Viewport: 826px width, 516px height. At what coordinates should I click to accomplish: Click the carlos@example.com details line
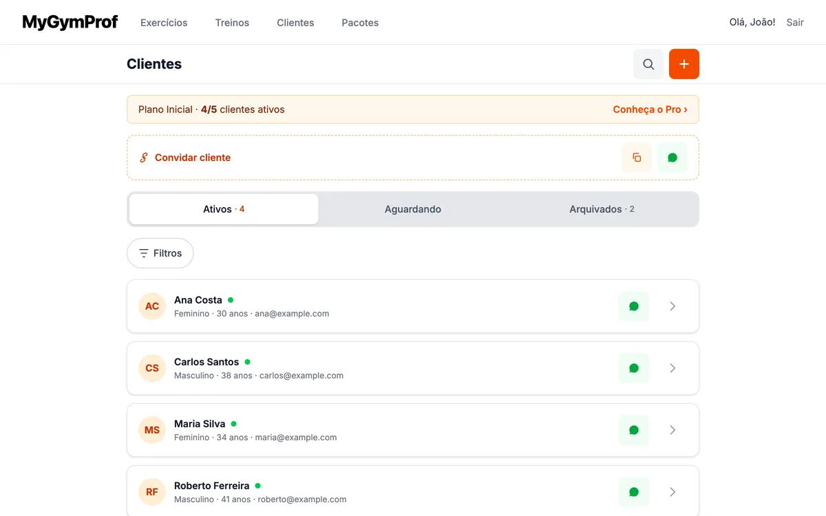pos(259,376)
